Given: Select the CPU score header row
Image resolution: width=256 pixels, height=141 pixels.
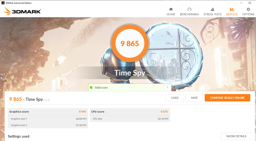Looking at the screenshot, I should tap(130, 112).
